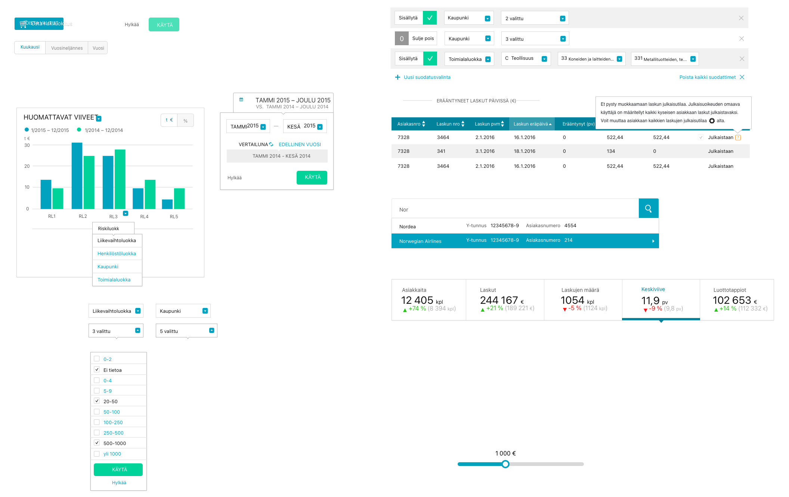Select the Luottotappiot summary tab

[737, 300]
